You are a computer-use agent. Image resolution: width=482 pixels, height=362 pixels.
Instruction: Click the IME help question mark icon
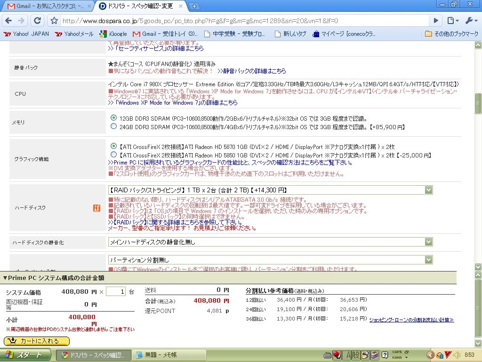[x=385, y=355]
